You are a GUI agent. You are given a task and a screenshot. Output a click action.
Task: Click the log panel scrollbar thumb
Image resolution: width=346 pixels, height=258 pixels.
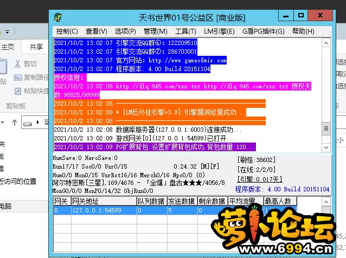(x=326, y=128)
